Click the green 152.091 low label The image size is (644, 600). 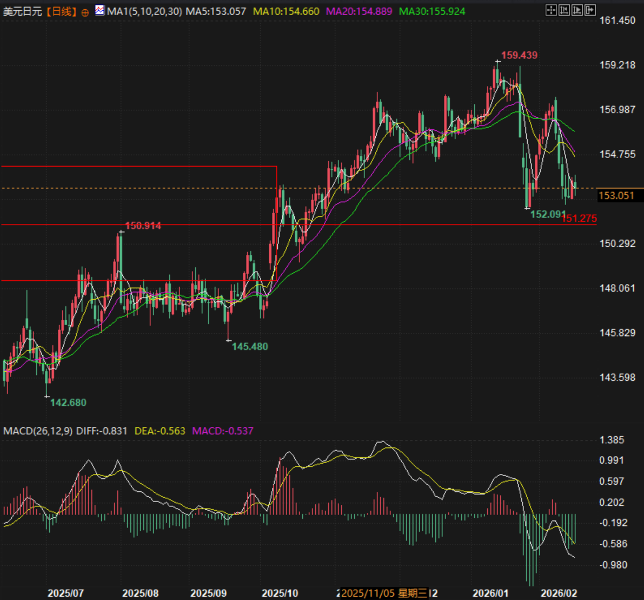[x=548, y=215]
